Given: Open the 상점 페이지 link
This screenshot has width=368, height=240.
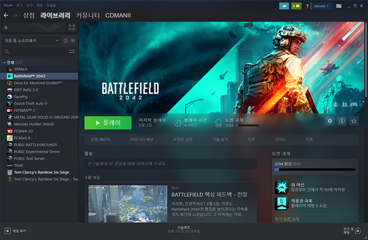Looking at the screenshot, I should pos(100,140).
